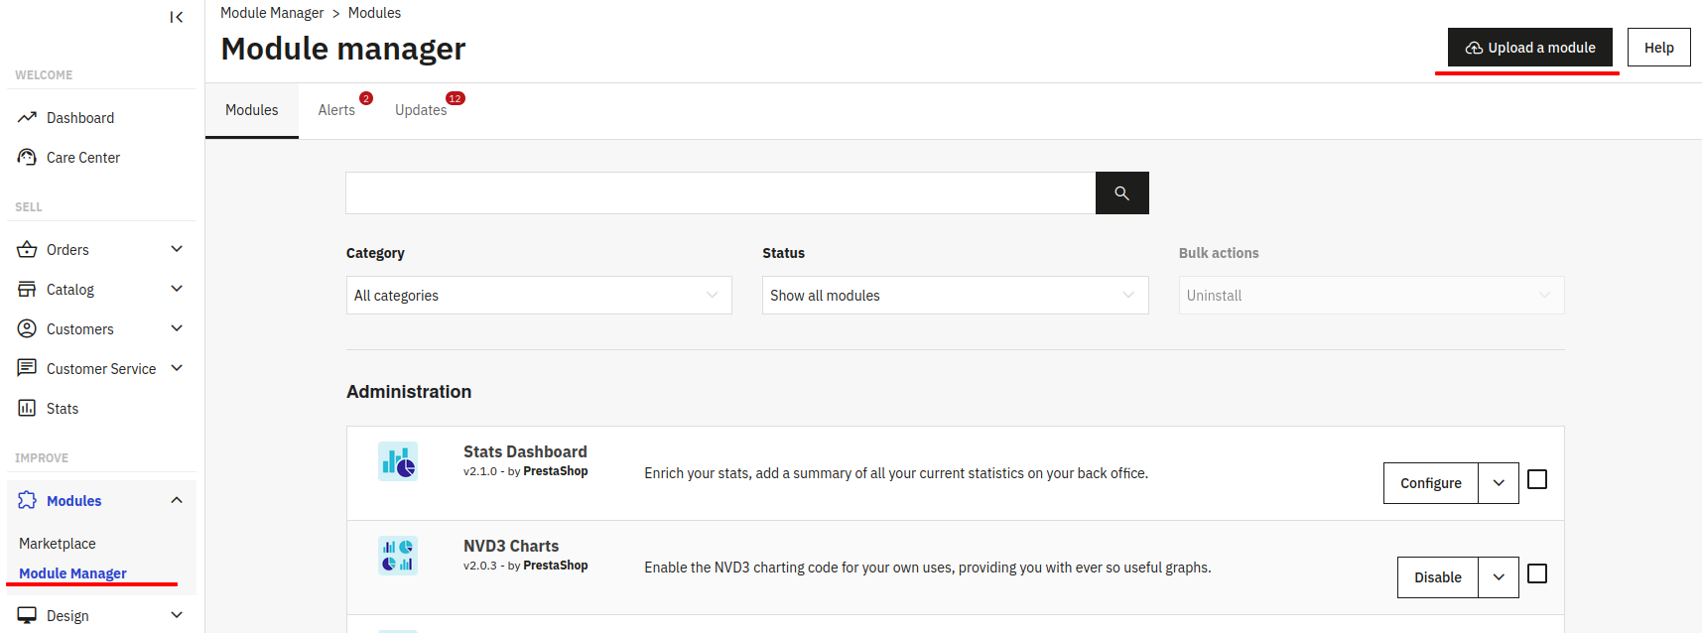Click the Care Center headset icon
The width and height of the screenshot is (1702, 633).
(x=27, y=158)
